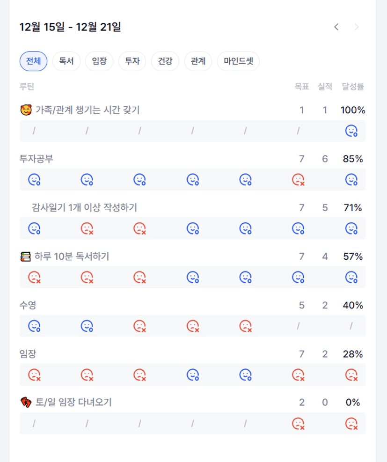Click the blue success face in 가족/관계 row
The image size is (387, 462).
tap(351, 131)
